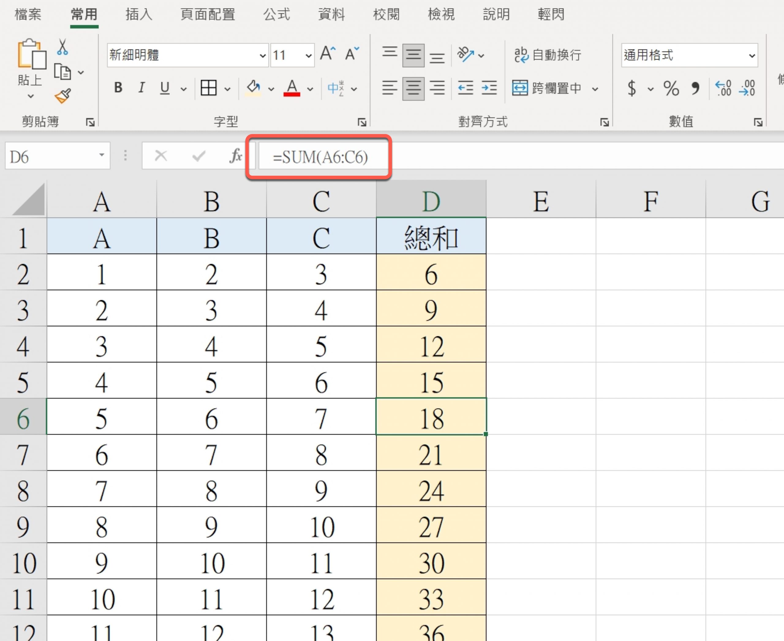Click the Borders grid icon
The height and width of the screenshot is (641, 784).
click(x=209, y=88)
